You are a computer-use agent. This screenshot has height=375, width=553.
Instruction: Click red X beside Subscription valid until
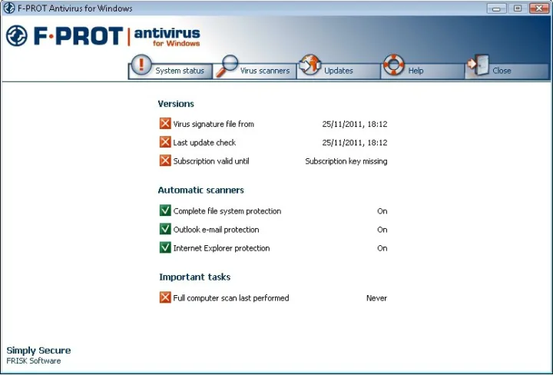click(x=165, y=161)
